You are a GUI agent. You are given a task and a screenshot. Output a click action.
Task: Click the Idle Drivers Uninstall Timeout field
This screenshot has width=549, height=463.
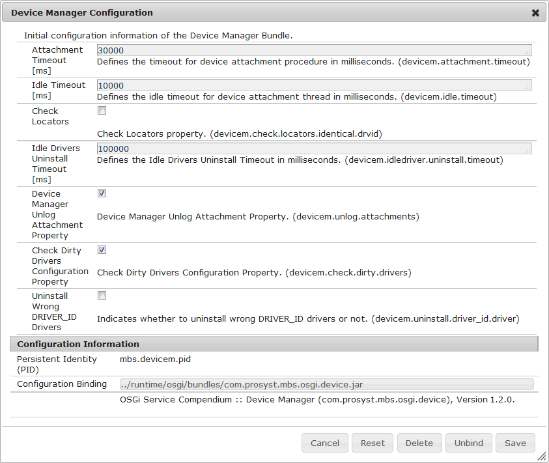[313, 148]
